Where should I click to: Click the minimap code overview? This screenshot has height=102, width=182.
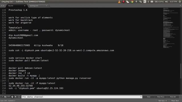(171, 28)
